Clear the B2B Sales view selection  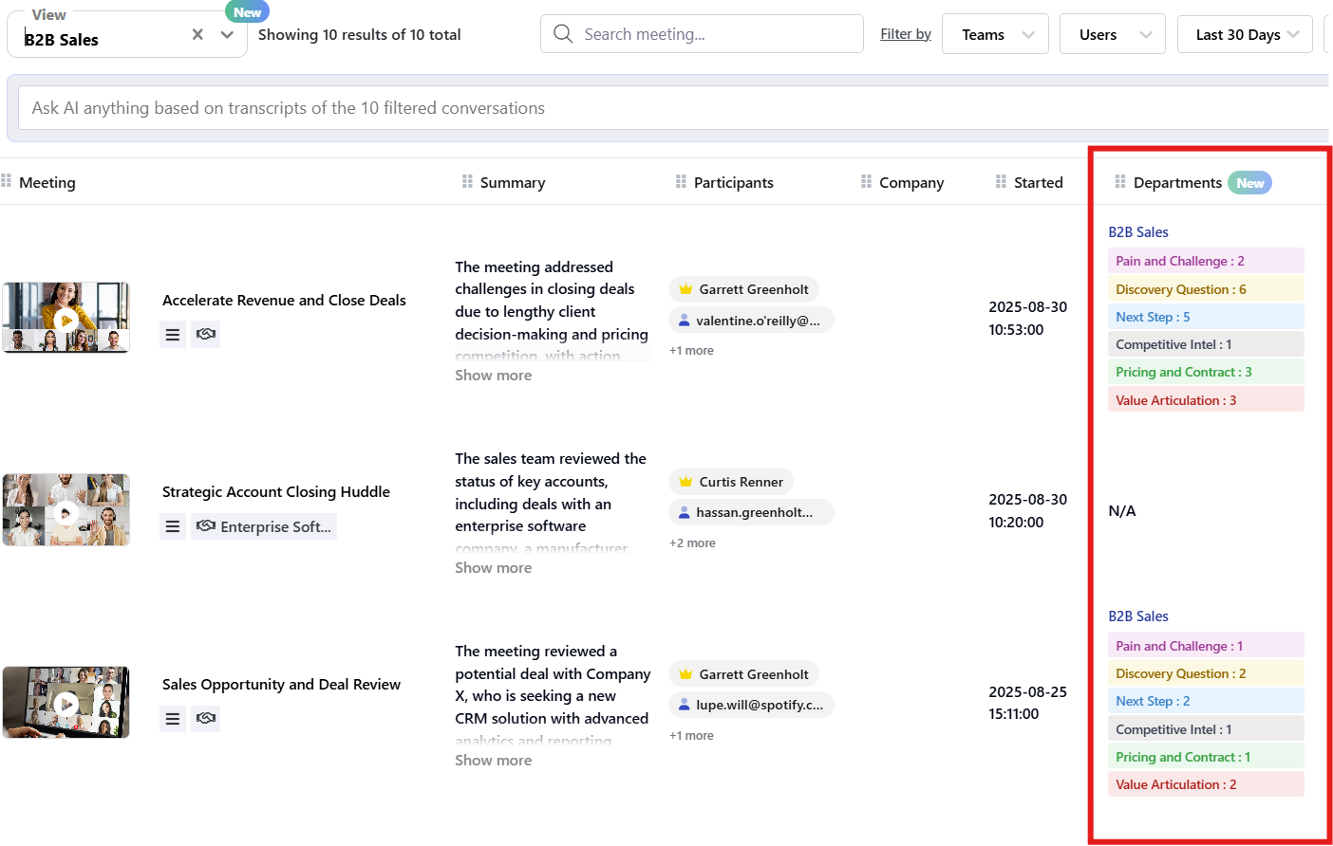coord(197,35)
